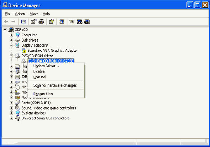
Task: Click the Help toolbar icon
Action: [52, 22]
